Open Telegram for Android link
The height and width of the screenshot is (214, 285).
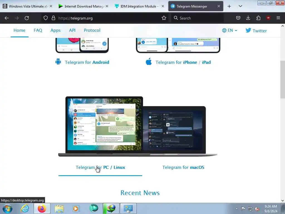[87, 62]
